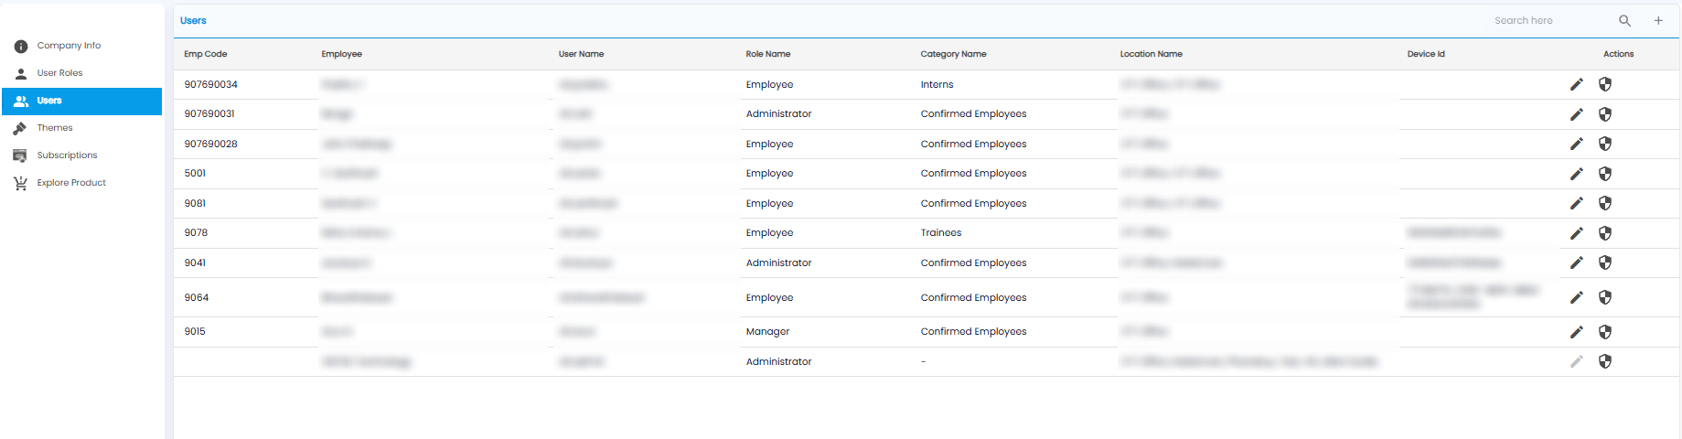Click the Role Name column header
The height and width of the screenshot is (439, 1682).
[768, 54]
